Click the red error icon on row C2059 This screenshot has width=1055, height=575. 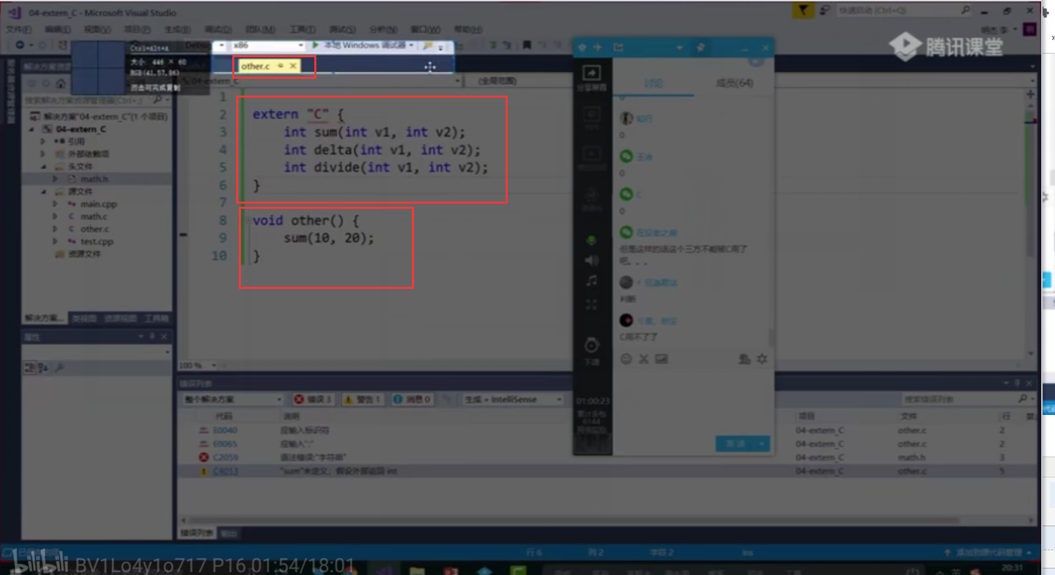[204, 457]
